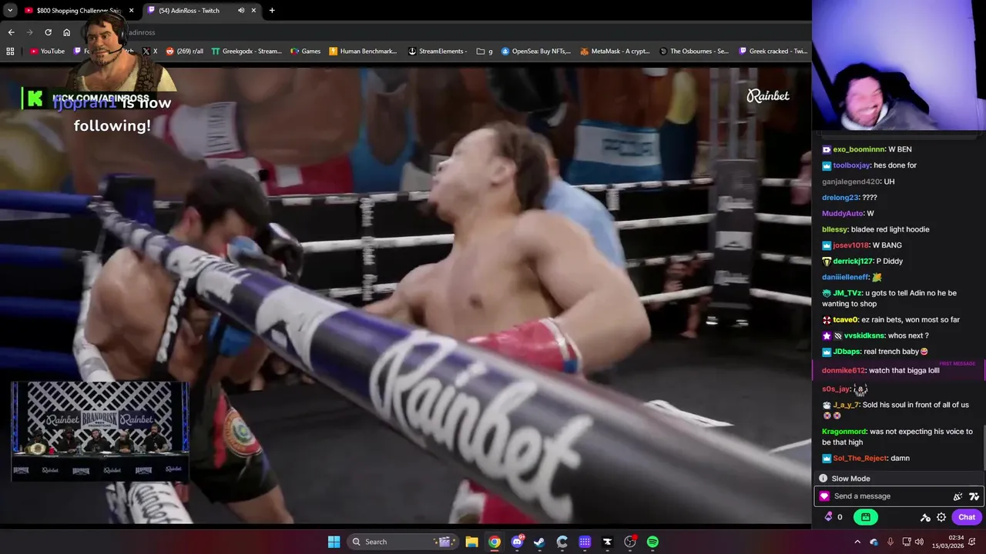Open the X bookmark
This screenshot has width=986, height=554.
coord(150,51)
